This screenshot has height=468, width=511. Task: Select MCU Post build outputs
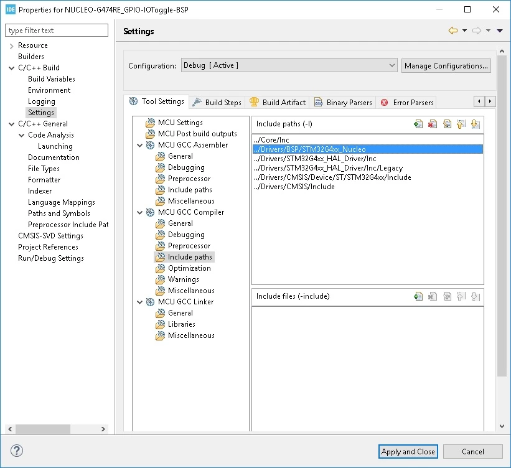[x=197, y=134]
